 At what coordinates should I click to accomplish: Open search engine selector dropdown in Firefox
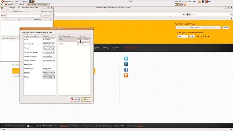188,15
